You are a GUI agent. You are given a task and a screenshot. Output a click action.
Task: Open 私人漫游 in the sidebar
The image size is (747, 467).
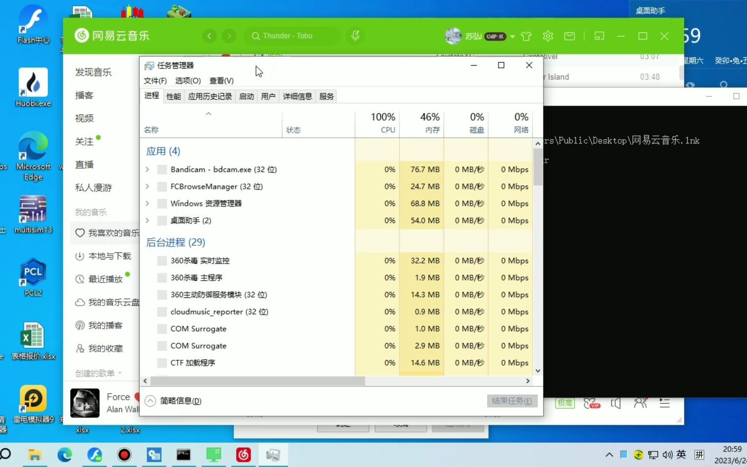(93, 187)
